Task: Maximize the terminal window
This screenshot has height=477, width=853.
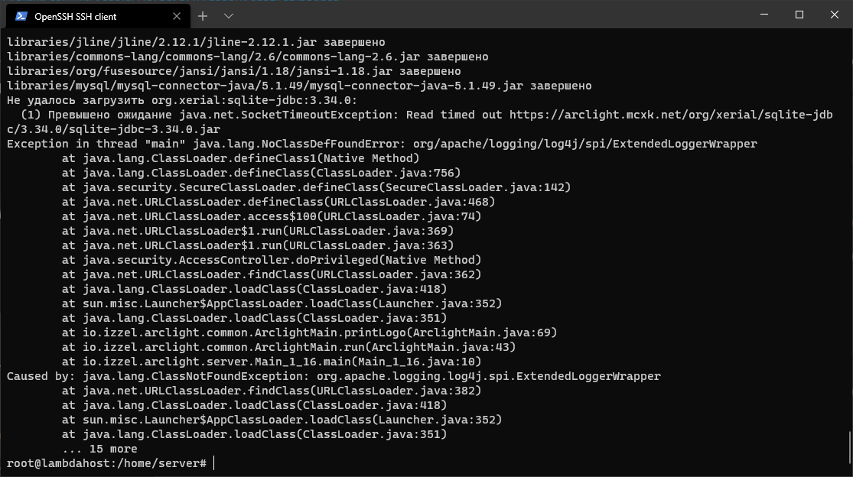Action: pyautogui.click(x=798, y=15)
